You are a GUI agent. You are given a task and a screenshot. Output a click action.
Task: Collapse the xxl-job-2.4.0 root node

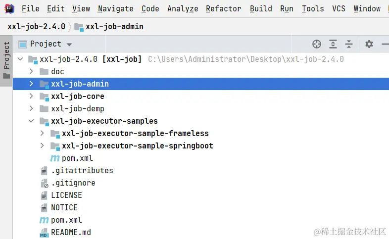pyautogui.click(x=20, y=59)
